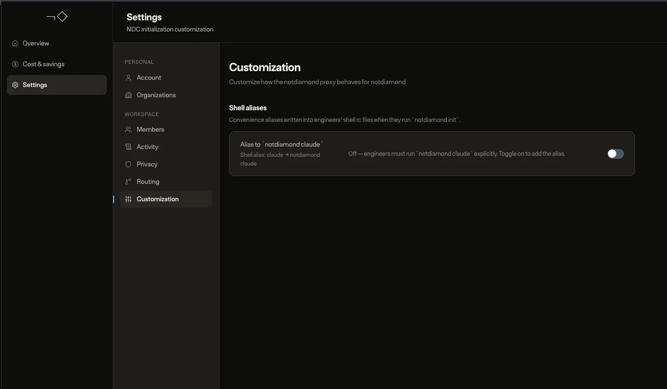Click the Settings gear icon
Viewport: 667px width, 389px height.
coord(15,85)
